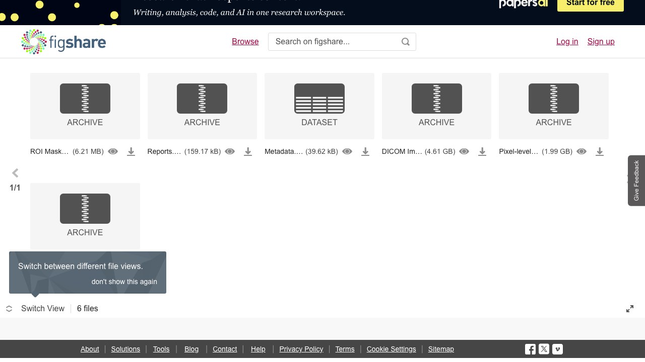Open the Sign up link

click(601, 42)
